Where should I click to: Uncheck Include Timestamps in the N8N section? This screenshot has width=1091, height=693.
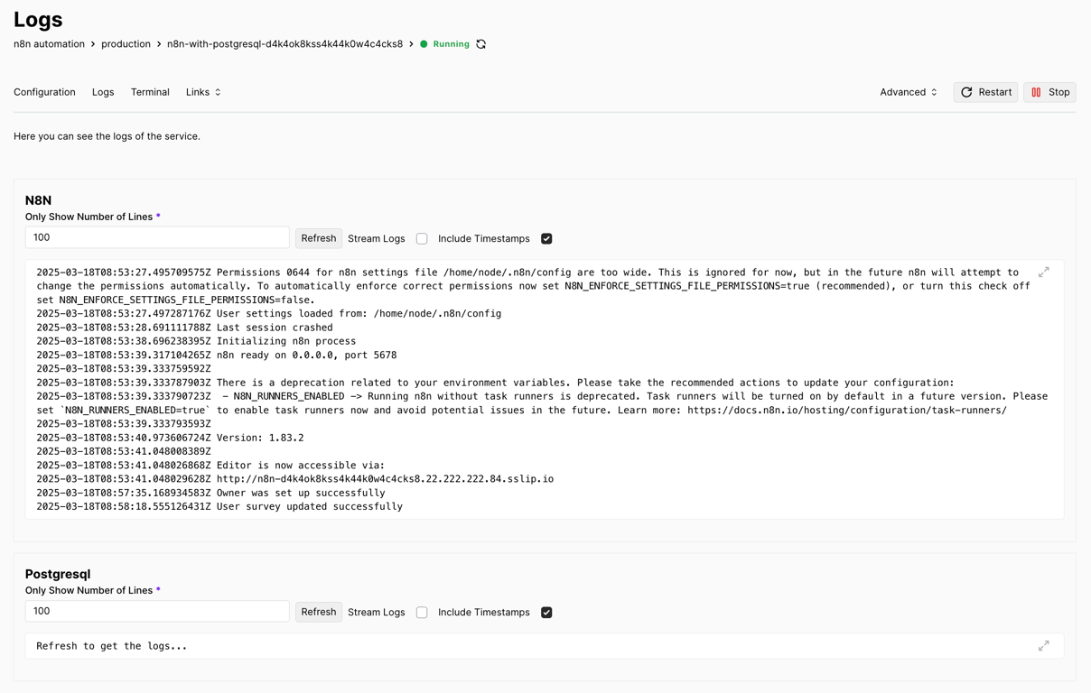click(x=546, y=238)
